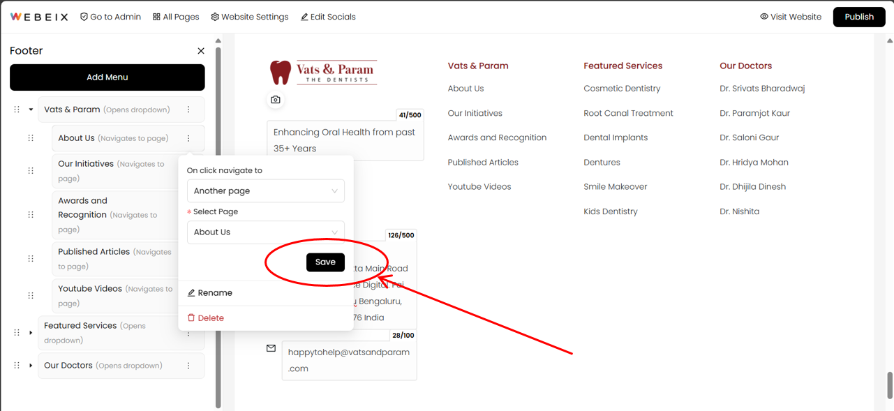Open Website Settings

(x=250, y=17)
